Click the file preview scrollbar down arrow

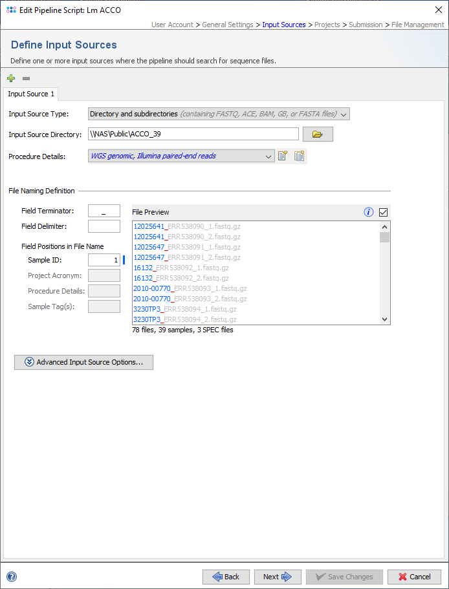pyautogui.click(x=384, y=319)
